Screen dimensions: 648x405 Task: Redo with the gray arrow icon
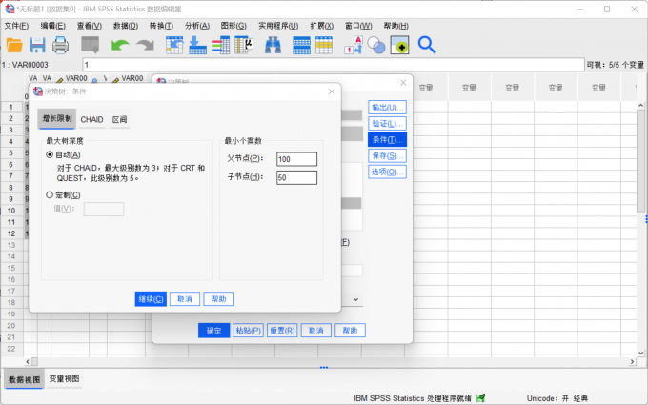pyautogui.click(x=145, y=45)
